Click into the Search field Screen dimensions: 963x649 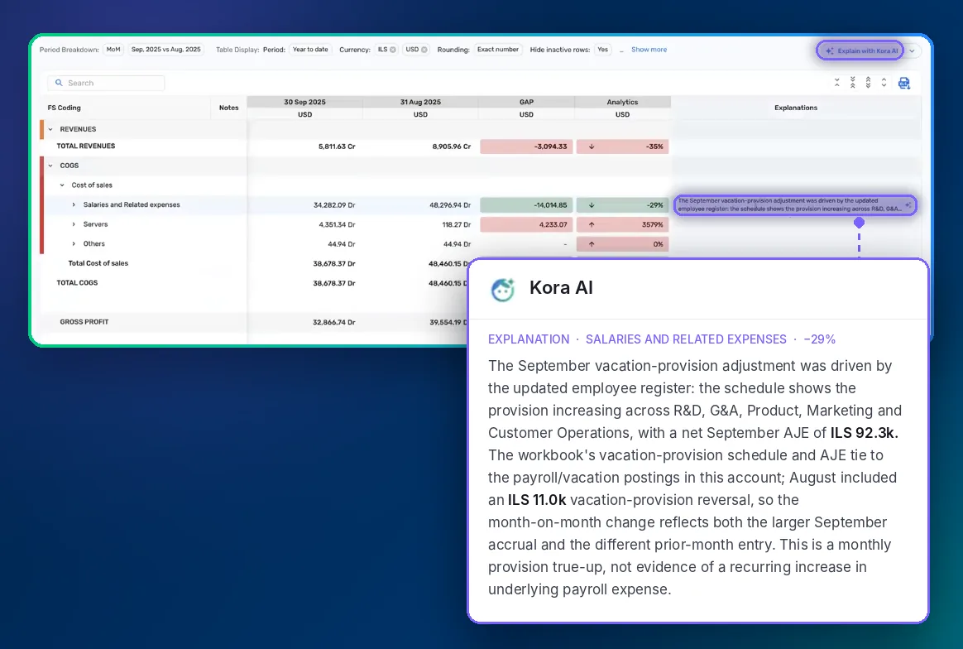pyautogui.click(x=106, y=83)
